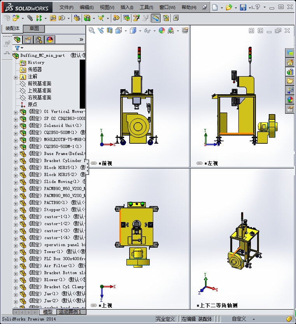Click the pin menu icon

point(205,7)
